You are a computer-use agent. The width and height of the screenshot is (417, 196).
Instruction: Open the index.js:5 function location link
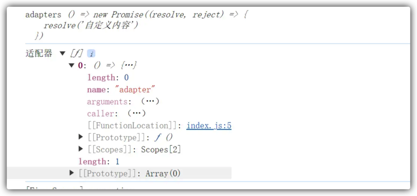tap(209, 126)
